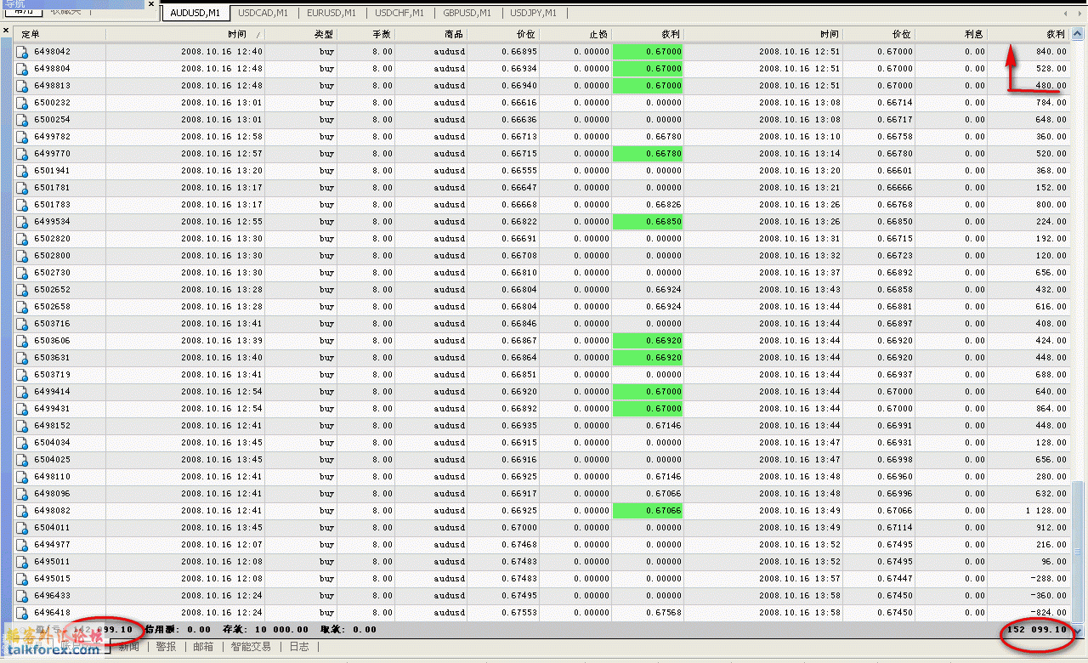
Task: Click the trade icon for order 6499782
Action: [x=23, y=137]
